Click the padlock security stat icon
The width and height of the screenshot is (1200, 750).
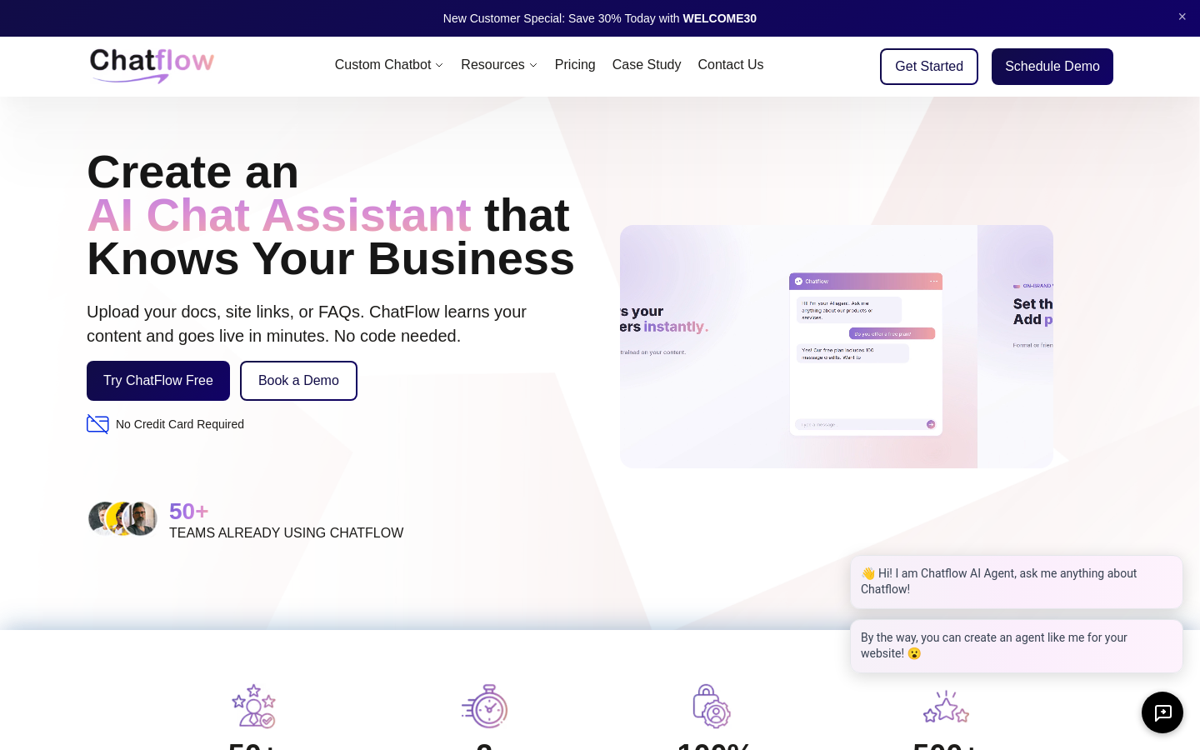pyautogui.click(x=712, y=707)
